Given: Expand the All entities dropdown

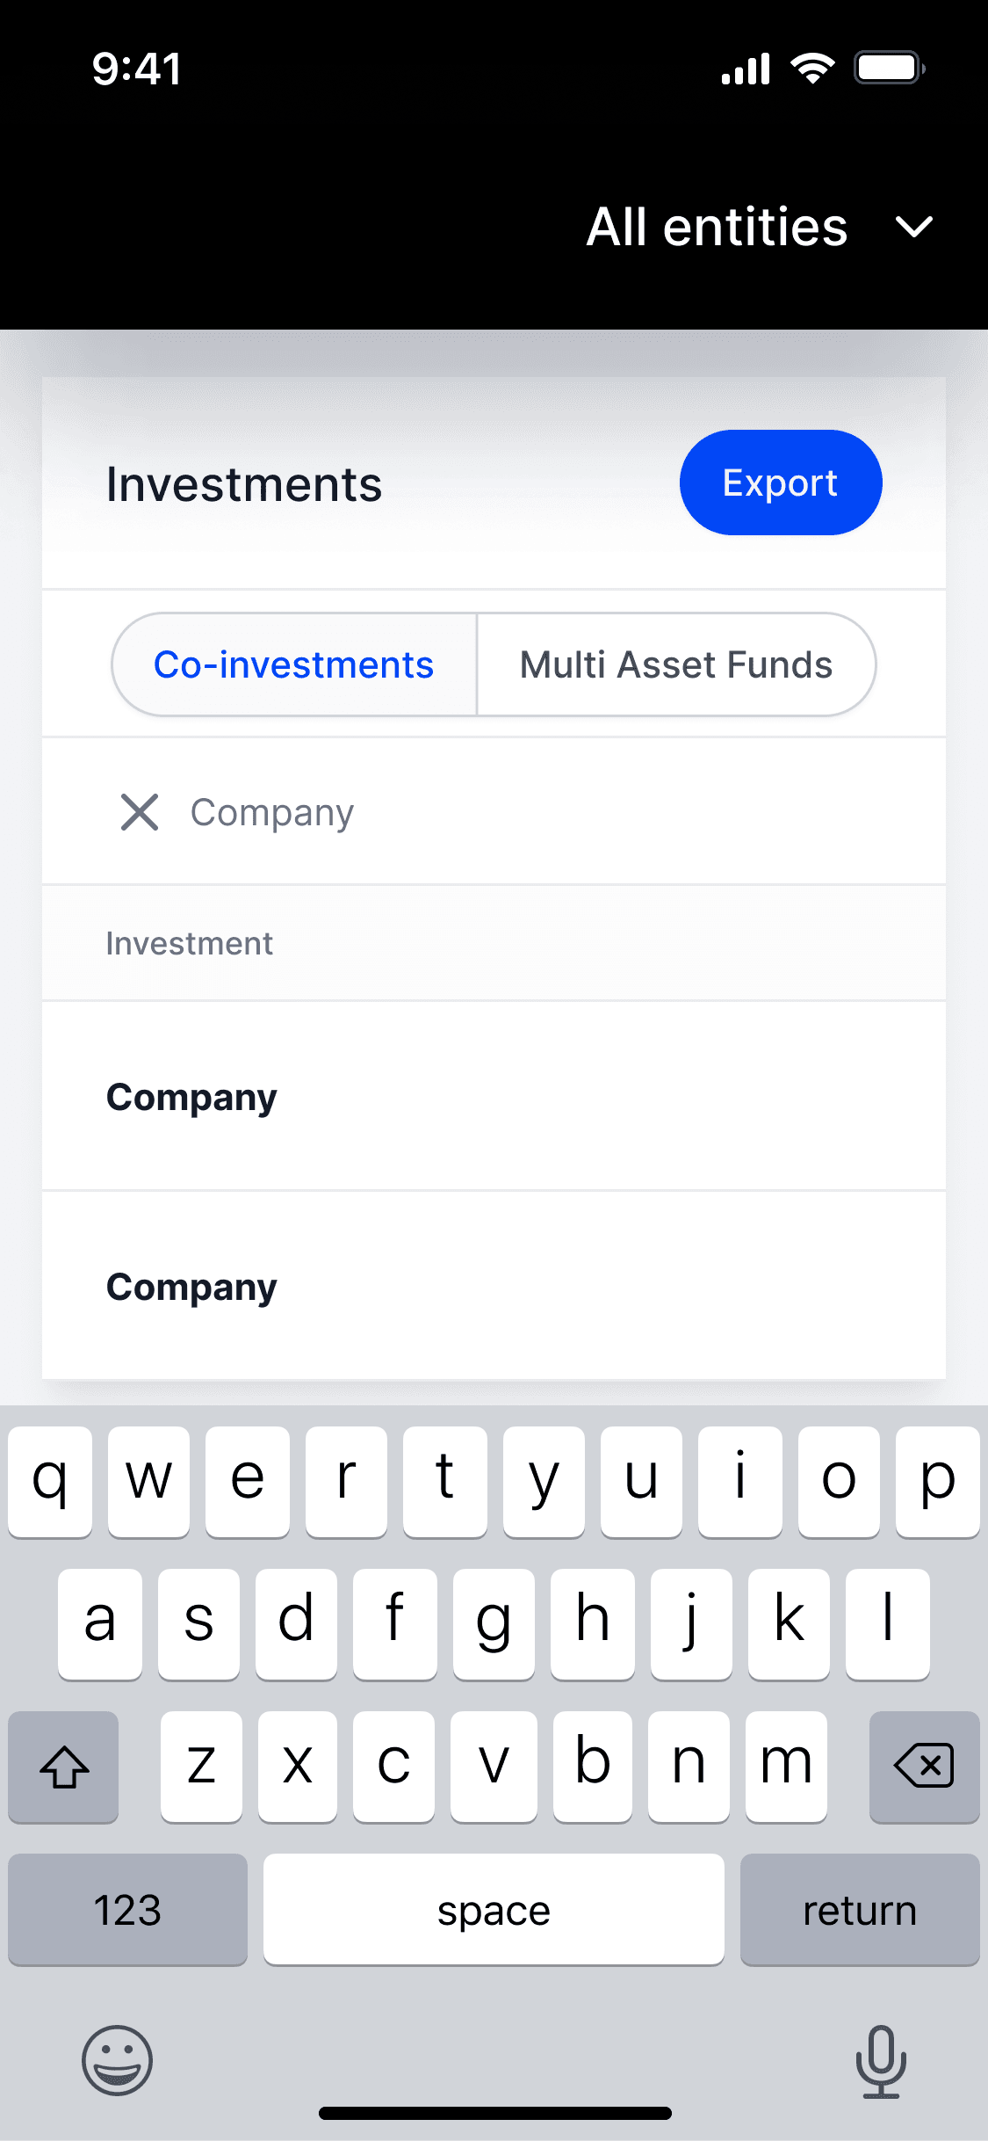Looking at the screenshot, I should [717, 228].
